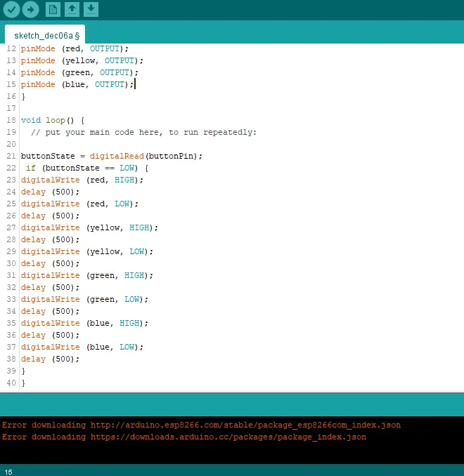This screenshot has height=476, width=464.
Task: Click 'digitalWrite (green, LOW);' on line 33
Action: tap(84, 299)
